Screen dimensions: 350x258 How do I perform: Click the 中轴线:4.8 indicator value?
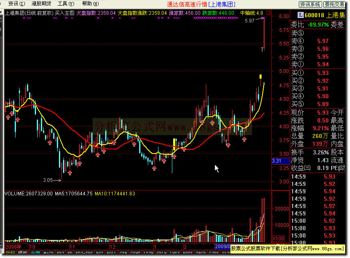coord(252,13)
